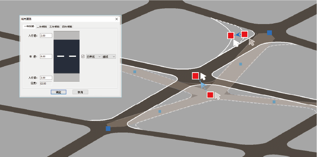Click the light blue handle on the upper right road preview

241,64
